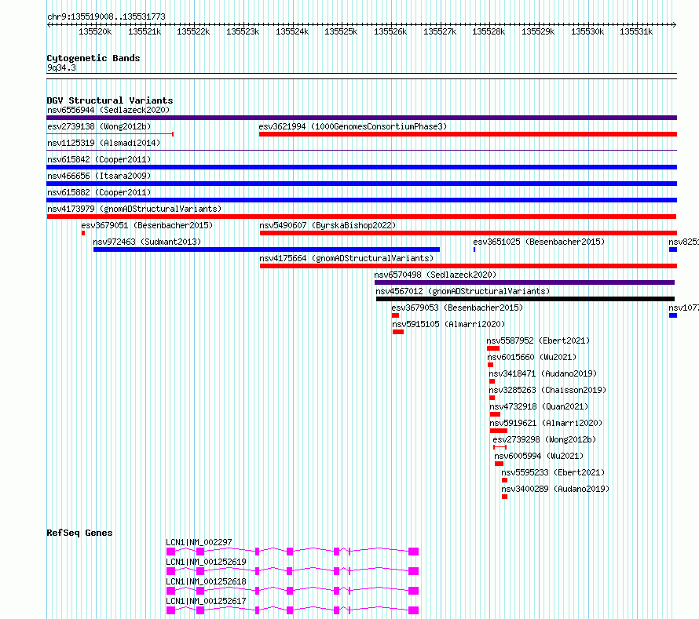The width and height of the screenshot is (699, 619).
Task: Click the Cytogenetic Bands track title
Action: 93,58
